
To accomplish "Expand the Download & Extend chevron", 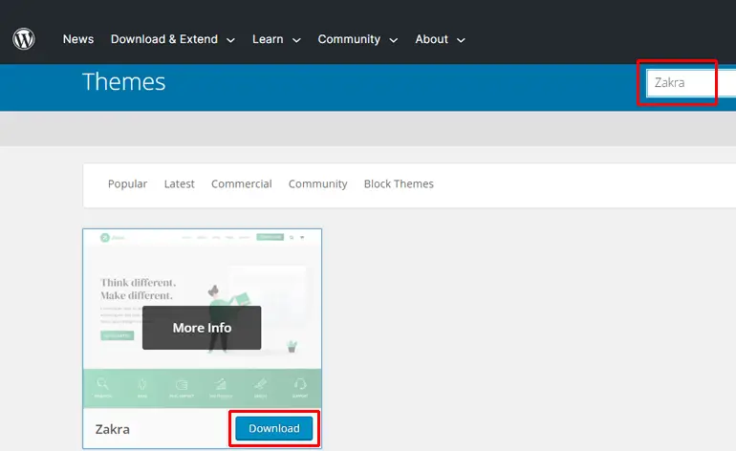I will [230, 40].
